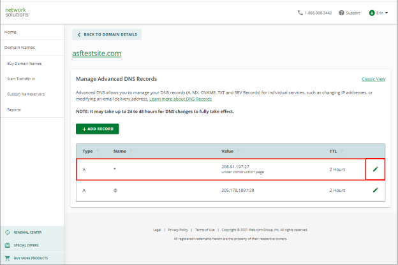Open Buy More Products cart icon
The height and width of the screenshot is (265, 398).
[x=8, y=258]
